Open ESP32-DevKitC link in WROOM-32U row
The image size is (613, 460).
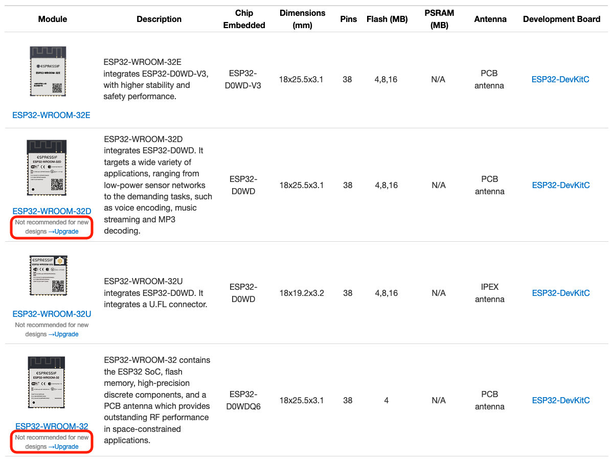[x=561, y=293]
